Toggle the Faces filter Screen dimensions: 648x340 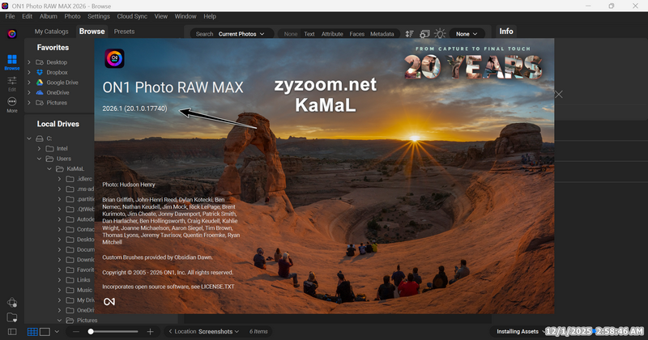tap(356, 34)
